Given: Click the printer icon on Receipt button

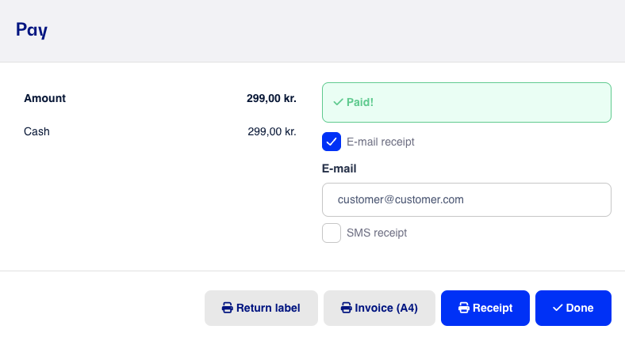Looking at the screenshot, I should [464, 308].
